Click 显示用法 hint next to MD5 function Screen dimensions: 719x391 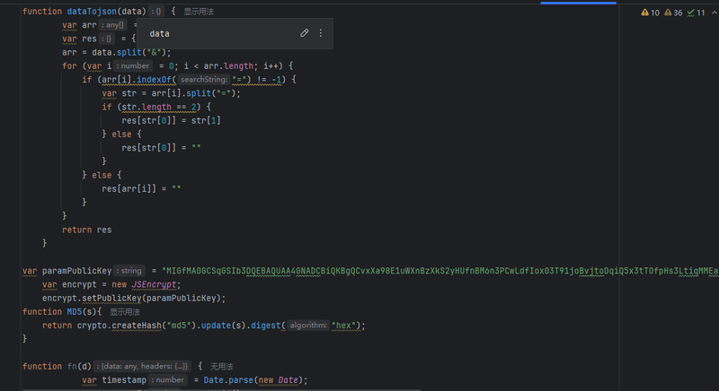click(x=112, y=311)
